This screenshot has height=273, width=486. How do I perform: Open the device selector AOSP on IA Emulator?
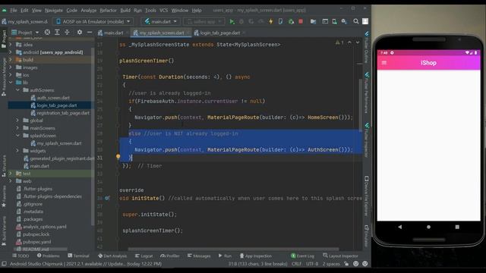pyautogui.click(x=93, y=21)
